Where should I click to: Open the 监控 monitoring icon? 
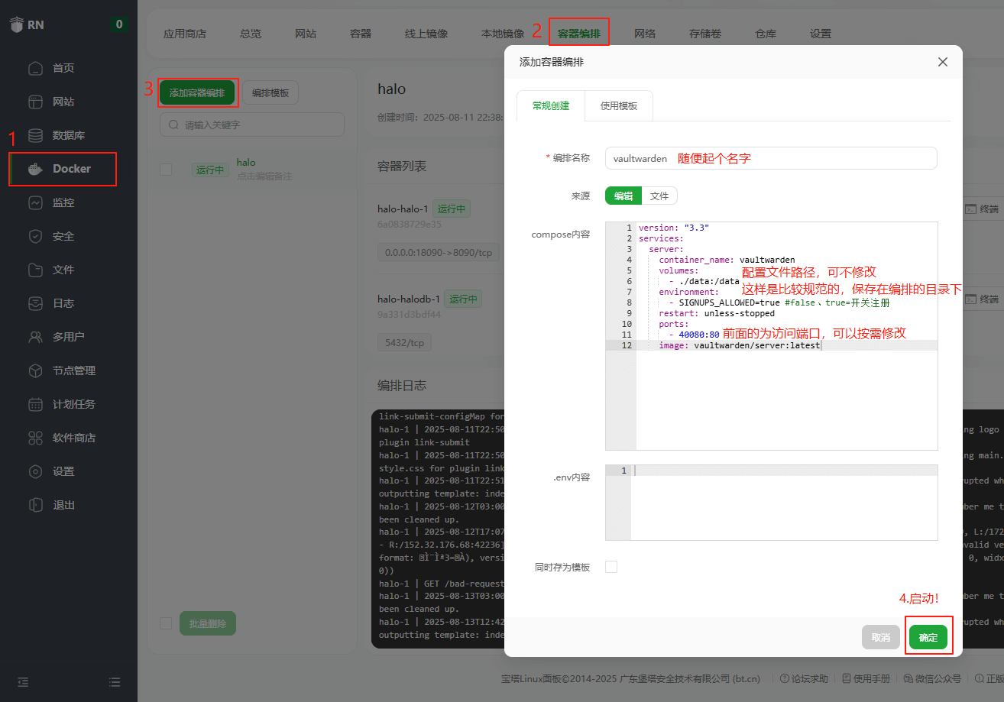pos(35,202)
